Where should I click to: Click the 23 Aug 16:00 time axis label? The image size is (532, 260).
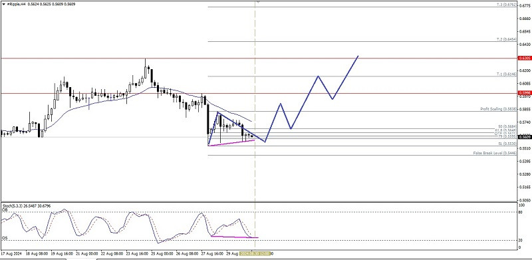(138, 253)
